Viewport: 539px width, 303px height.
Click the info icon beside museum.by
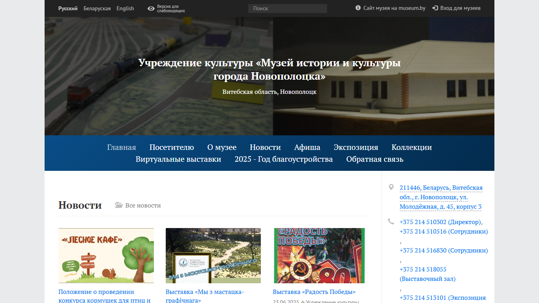click(x=358, y=8)
